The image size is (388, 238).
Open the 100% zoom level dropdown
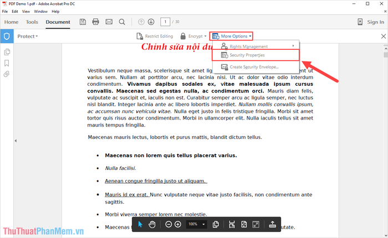coord(197,224)
